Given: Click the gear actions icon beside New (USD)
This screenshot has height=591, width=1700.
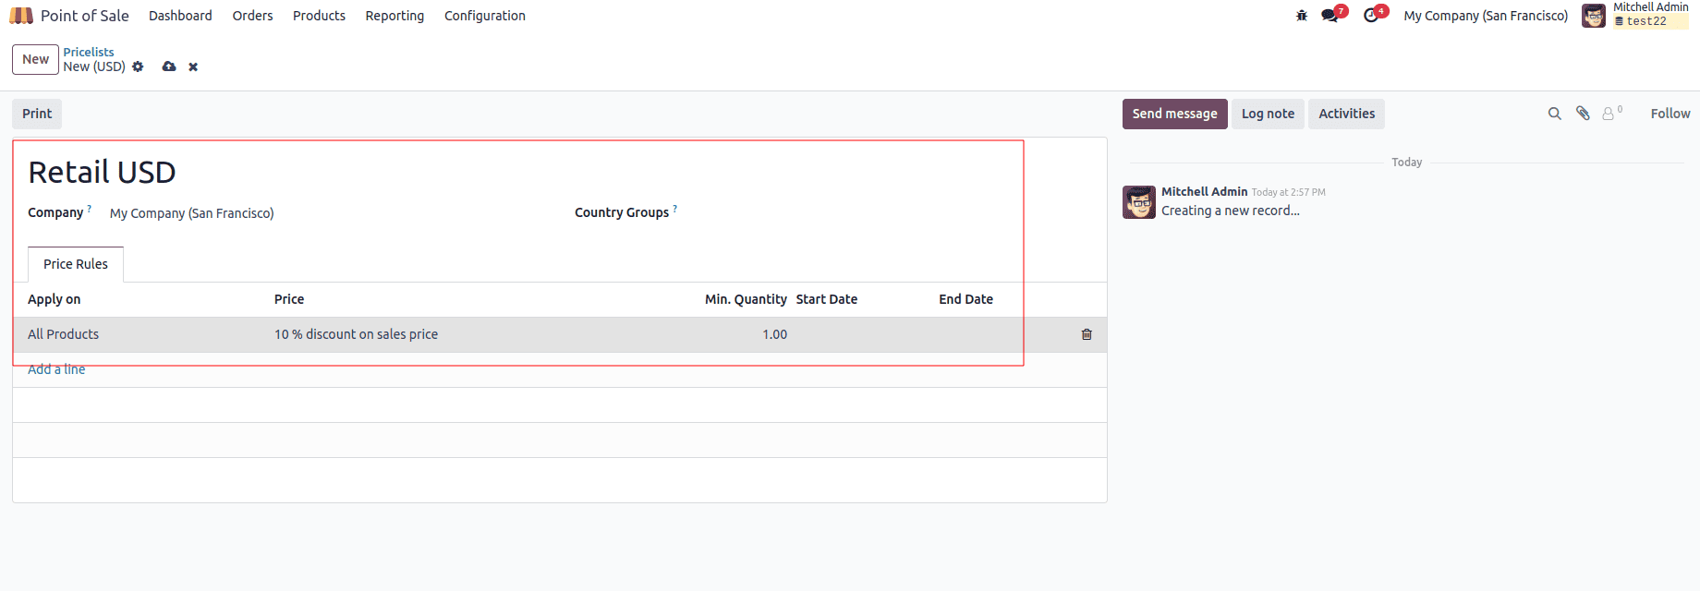Looking at the screenshot, I should (x=138, y=66).
